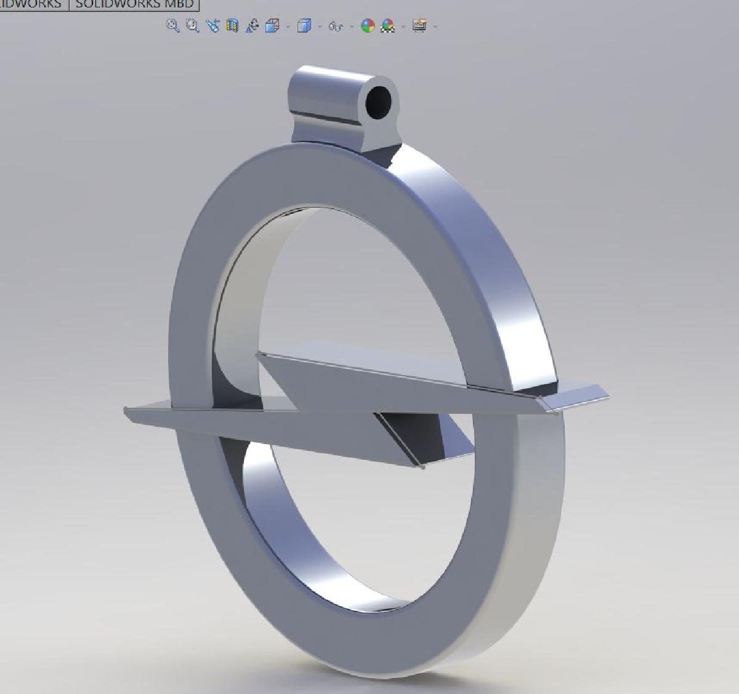Image resolution: width=739 pixels, height=694 pixels.
Task: Open the View Orientation cube icon
Action: pyautogui.click(x=272, y=26)
